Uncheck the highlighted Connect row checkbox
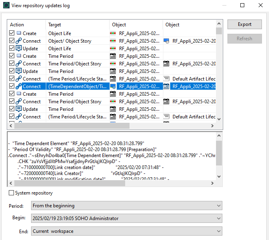The width and height of the screenshot is (269, 240). coord(12,87)
